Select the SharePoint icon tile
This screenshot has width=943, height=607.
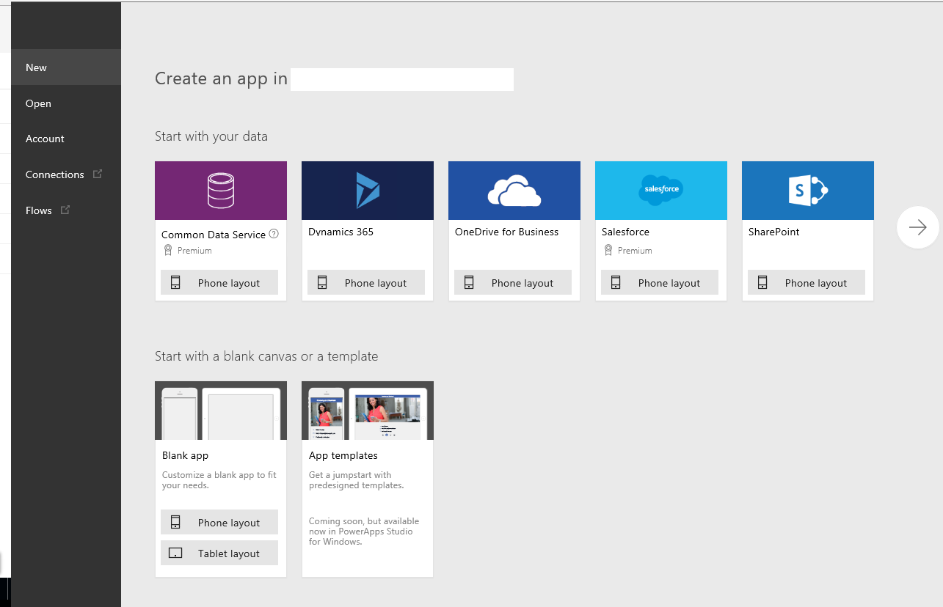coord(807,190)
